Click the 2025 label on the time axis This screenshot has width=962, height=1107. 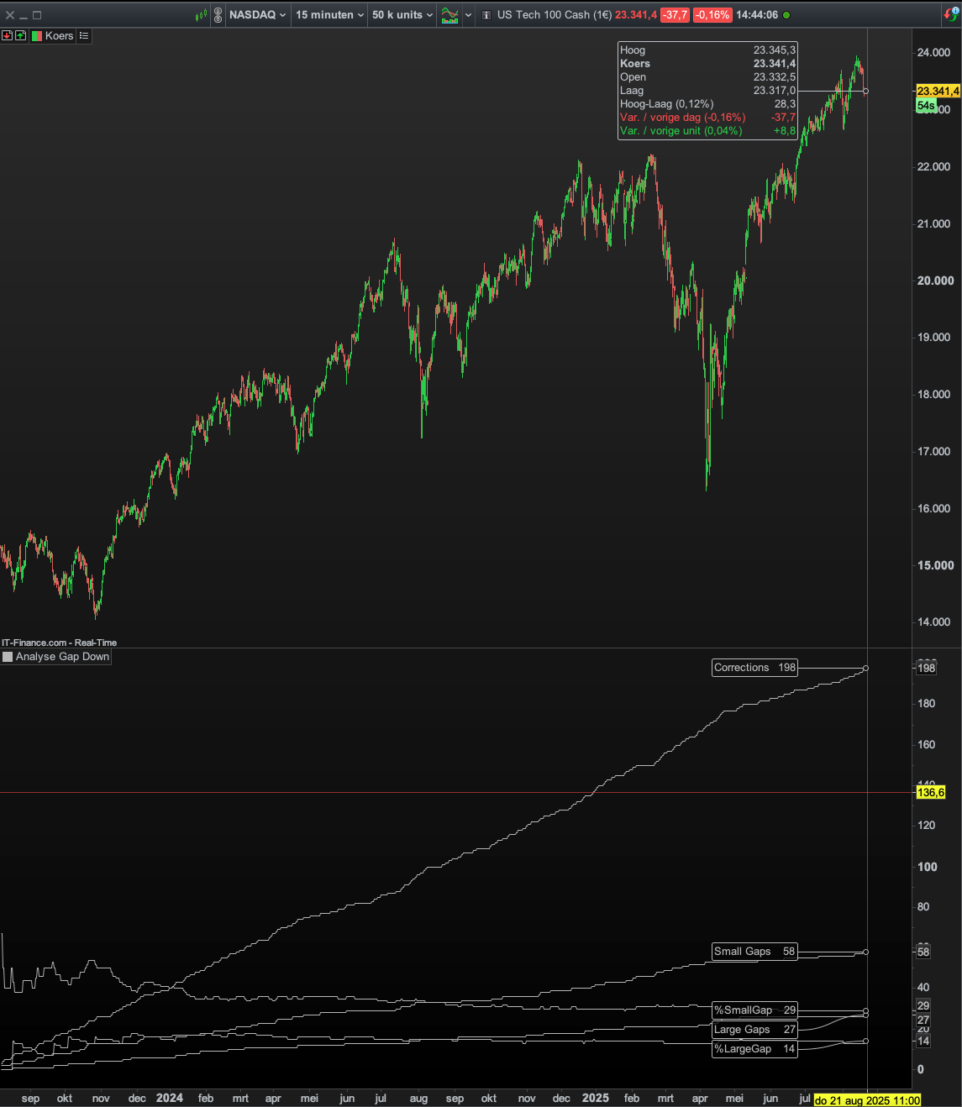coord(596,1098)
